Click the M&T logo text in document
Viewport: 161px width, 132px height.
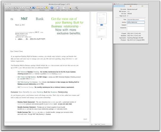pyautogui.click(x=24, y=19)
